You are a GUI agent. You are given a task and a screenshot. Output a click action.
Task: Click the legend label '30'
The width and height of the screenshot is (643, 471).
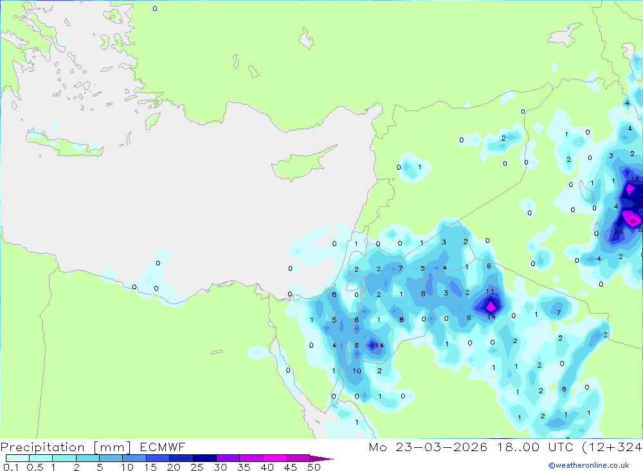tap(220, 467)
